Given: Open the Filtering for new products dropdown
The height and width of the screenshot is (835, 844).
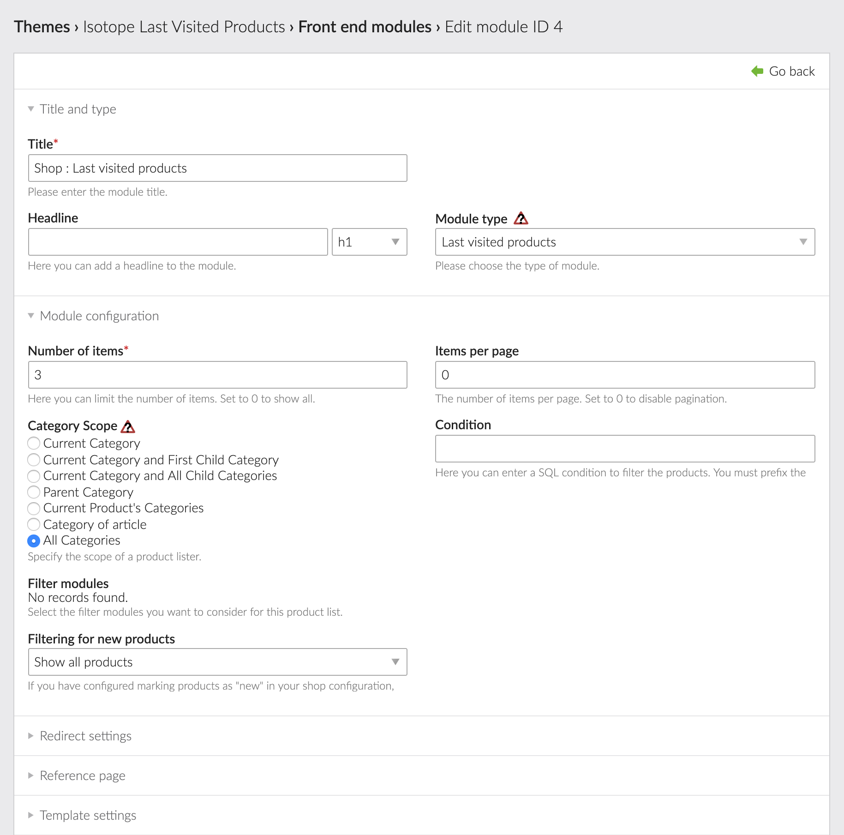Looking at the screenshot, I should click(217, 662).
